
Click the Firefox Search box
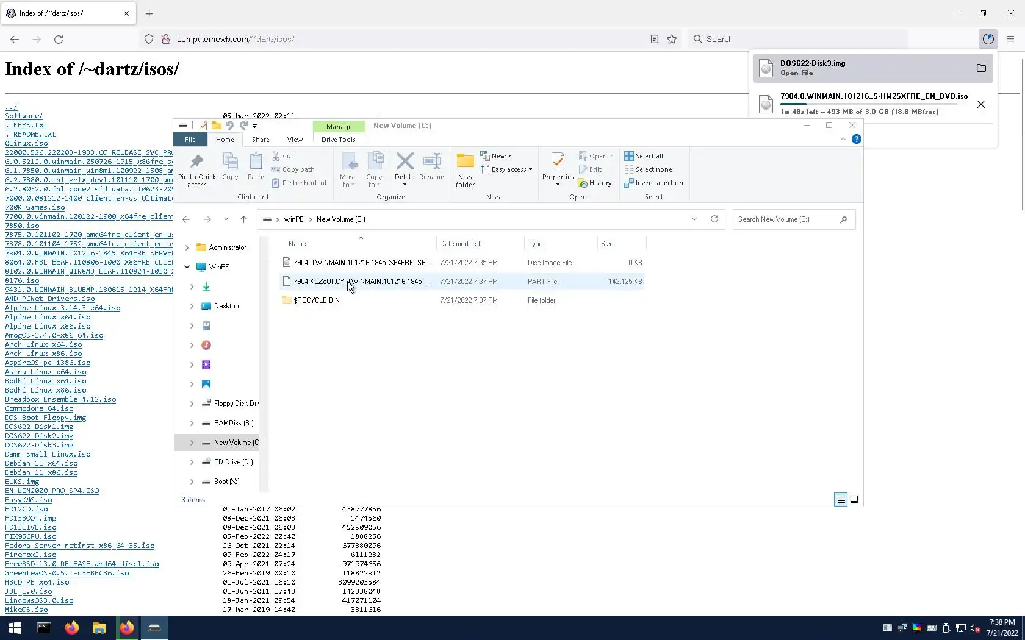pyautogui.click(x=797, y=39)
